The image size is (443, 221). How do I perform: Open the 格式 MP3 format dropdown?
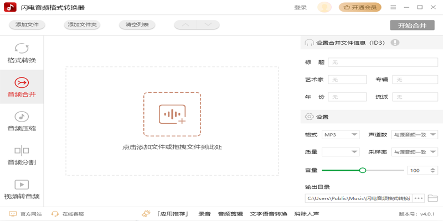click(x=341, y=135)
